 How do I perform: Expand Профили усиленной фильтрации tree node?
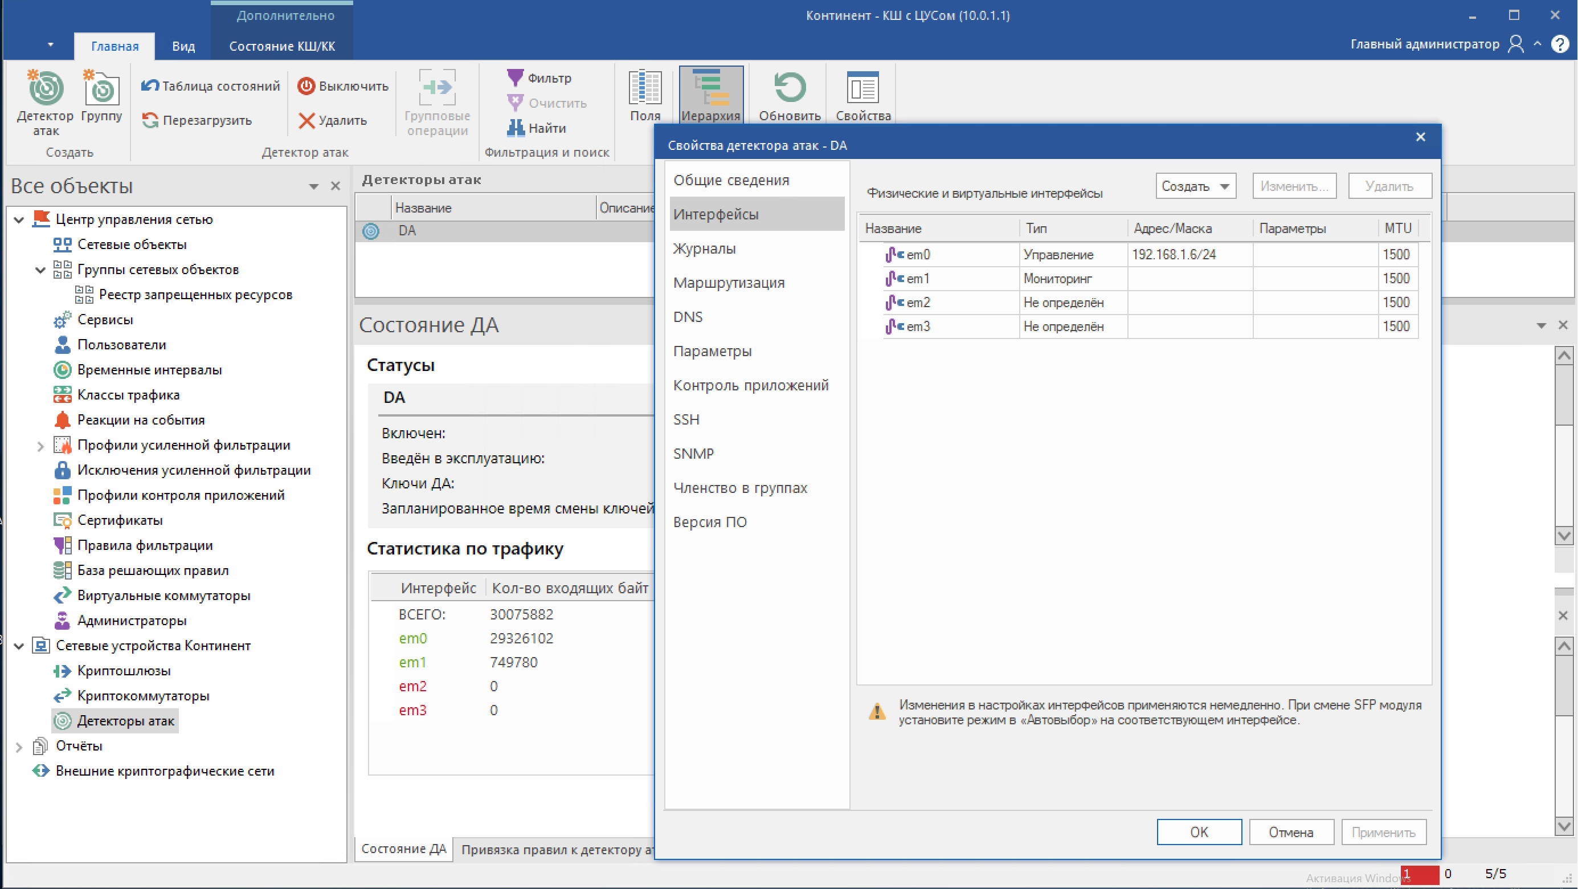point(40,446)
